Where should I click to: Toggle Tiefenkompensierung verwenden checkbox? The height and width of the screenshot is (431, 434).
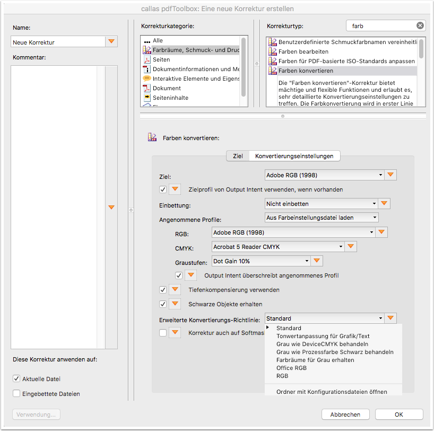[x=163, y=290]
